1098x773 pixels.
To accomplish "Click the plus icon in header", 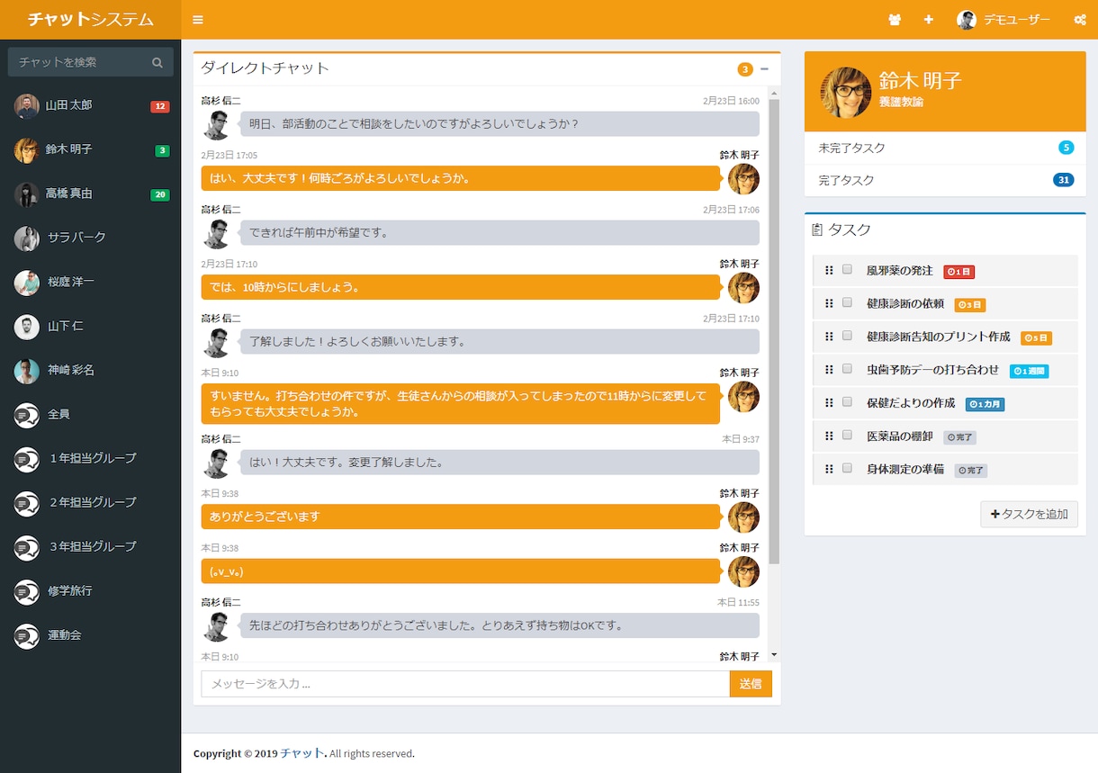I will pyautogui.click(x=929, y=20).
